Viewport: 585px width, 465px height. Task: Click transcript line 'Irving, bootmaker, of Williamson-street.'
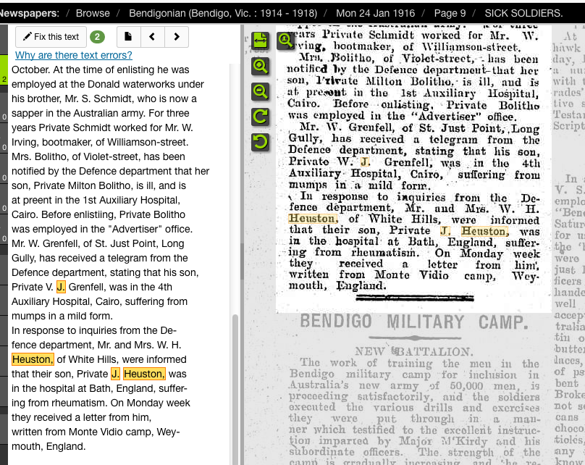tap(100, 143)
